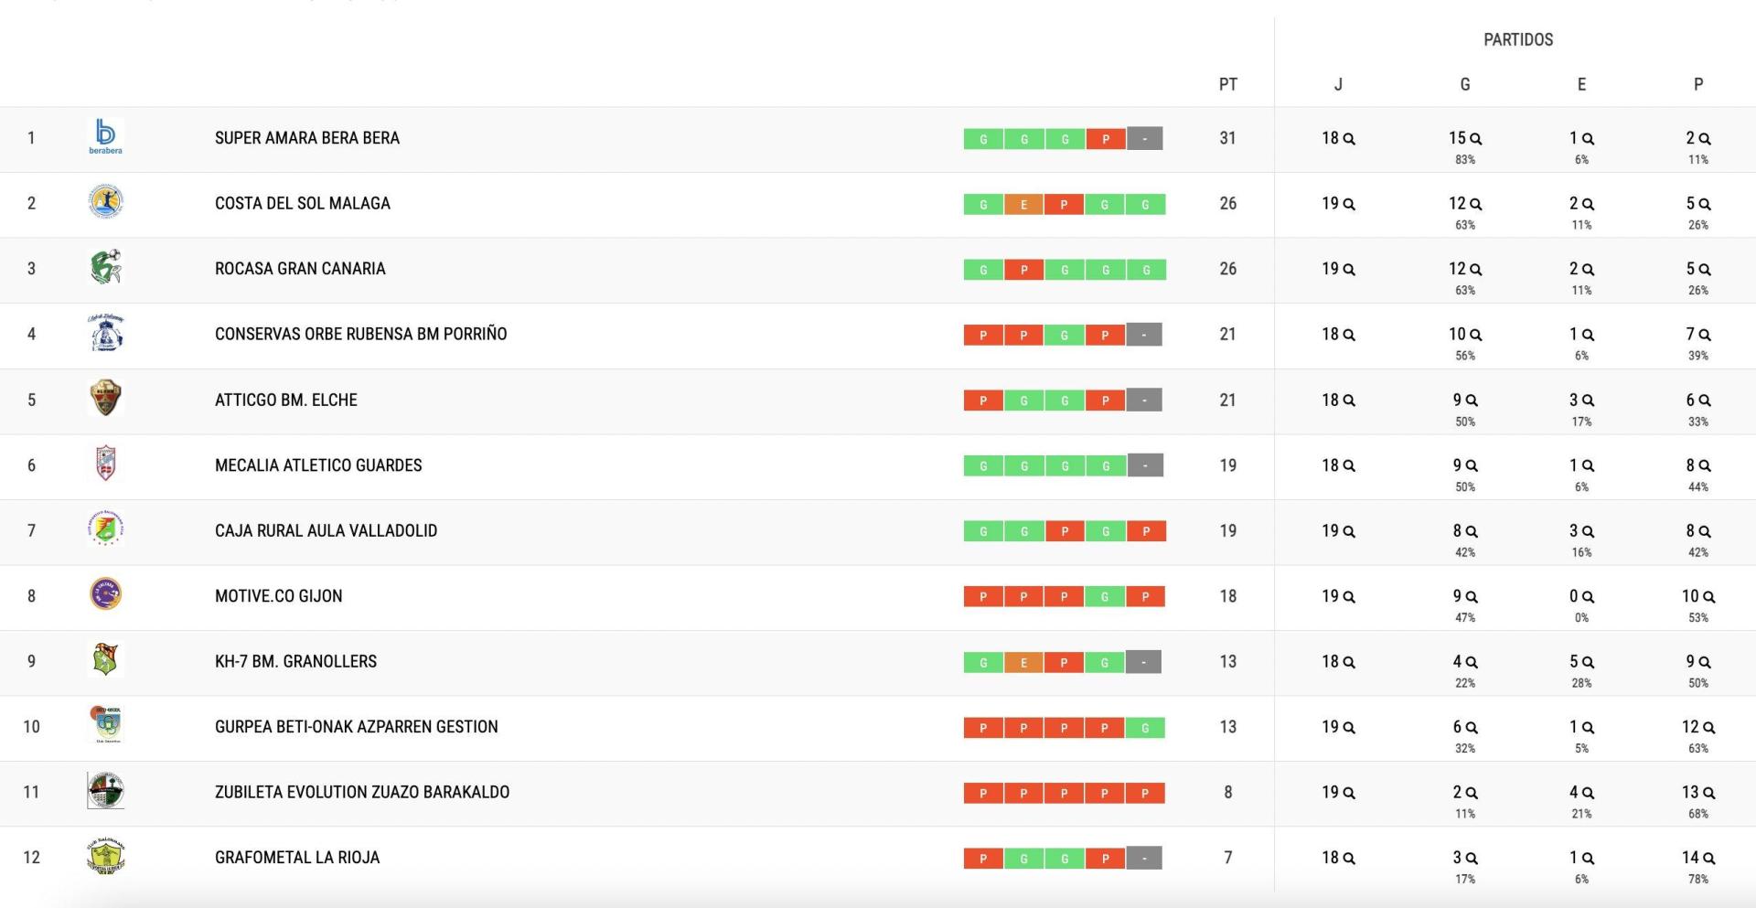
Task: Inspect Super Amara Bera Bera's 15 wins
Action: point(1465,138)
